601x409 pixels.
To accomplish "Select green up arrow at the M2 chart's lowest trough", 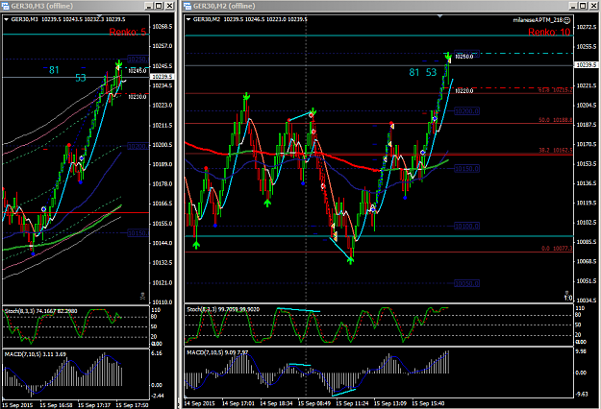I will [350, 260].
